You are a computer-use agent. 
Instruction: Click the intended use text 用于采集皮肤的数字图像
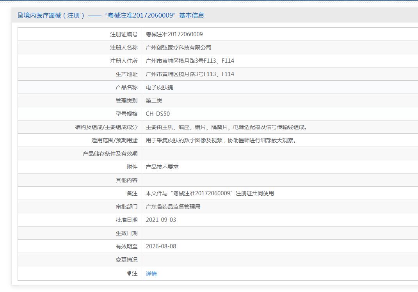[x=221, y=140]
